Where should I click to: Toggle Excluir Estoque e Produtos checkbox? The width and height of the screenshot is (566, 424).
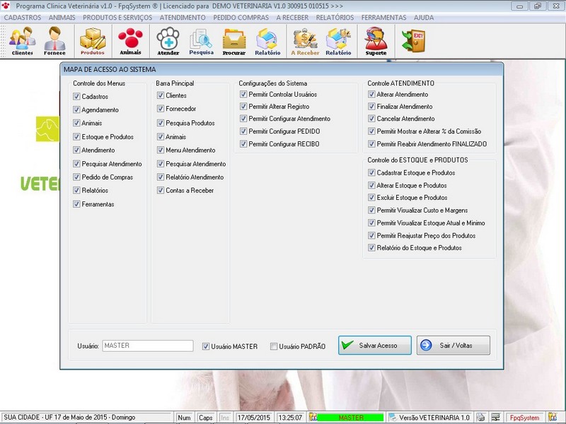371,197
